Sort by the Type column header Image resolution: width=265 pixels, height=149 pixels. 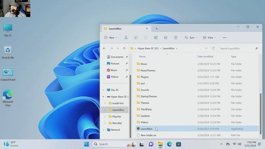[x=234, y=57]
